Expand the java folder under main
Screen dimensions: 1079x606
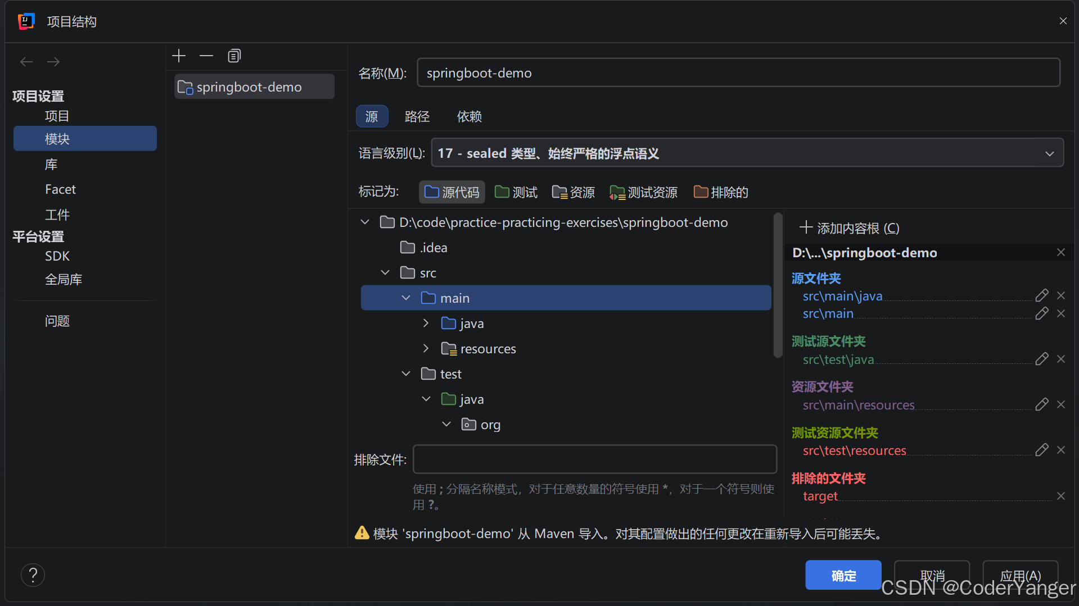coord(426,323)
